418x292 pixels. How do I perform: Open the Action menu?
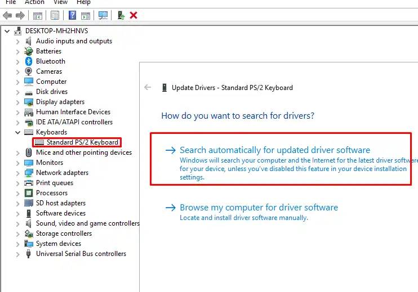pyautogui.click(x=34, y=2)
